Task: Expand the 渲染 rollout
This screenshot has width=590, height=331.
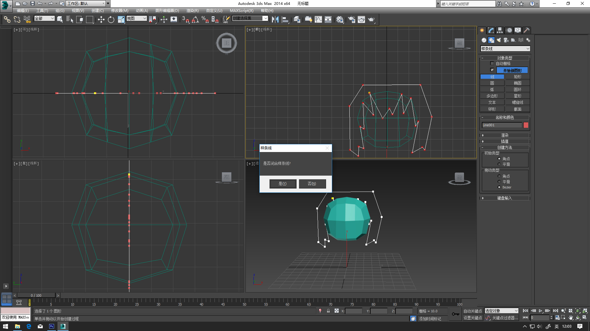Action: coord(505,135)
